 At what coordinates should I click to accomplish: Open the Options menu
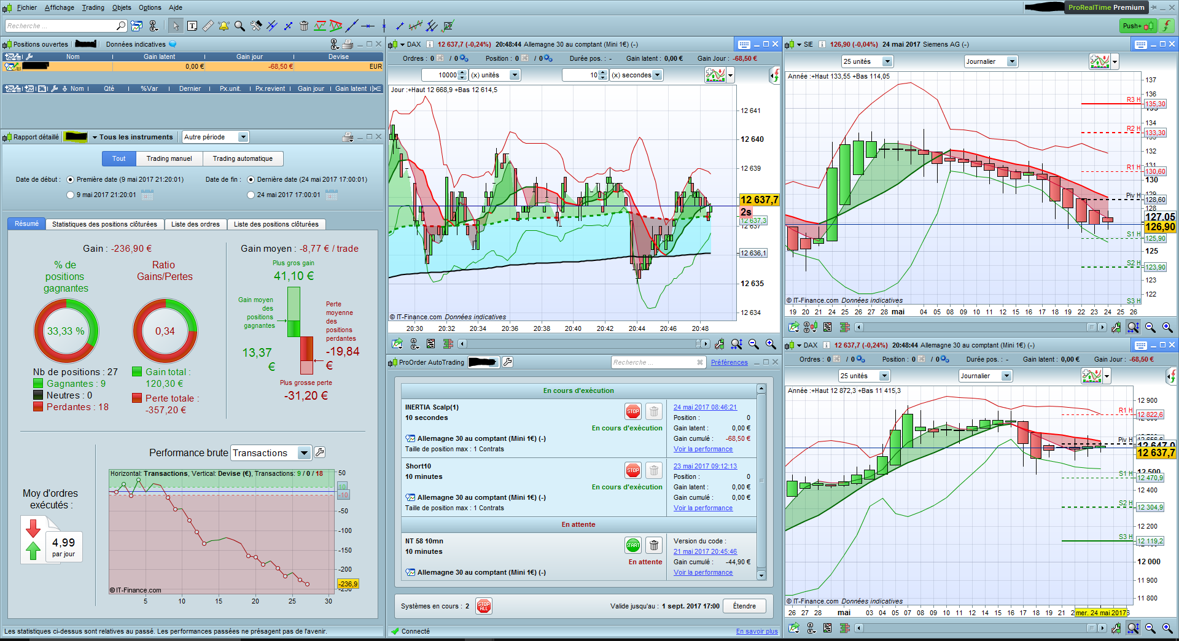point(150,7)
